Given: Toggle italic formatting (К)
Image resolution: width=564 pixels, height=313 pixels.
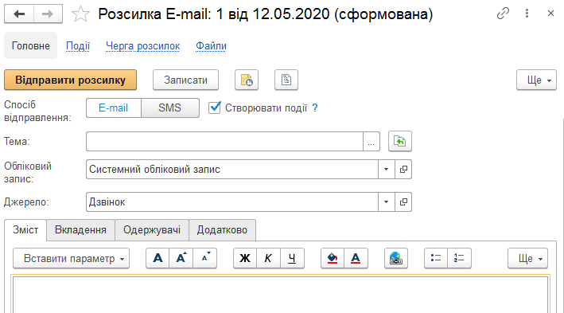Looking at the screenshot, I should click(x=268, y=258).
